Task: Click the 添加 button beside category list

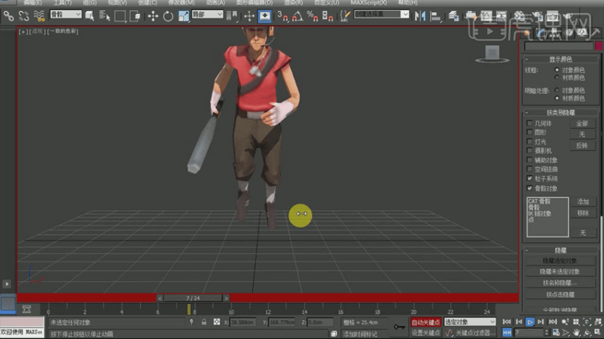Action: [583, 201]
